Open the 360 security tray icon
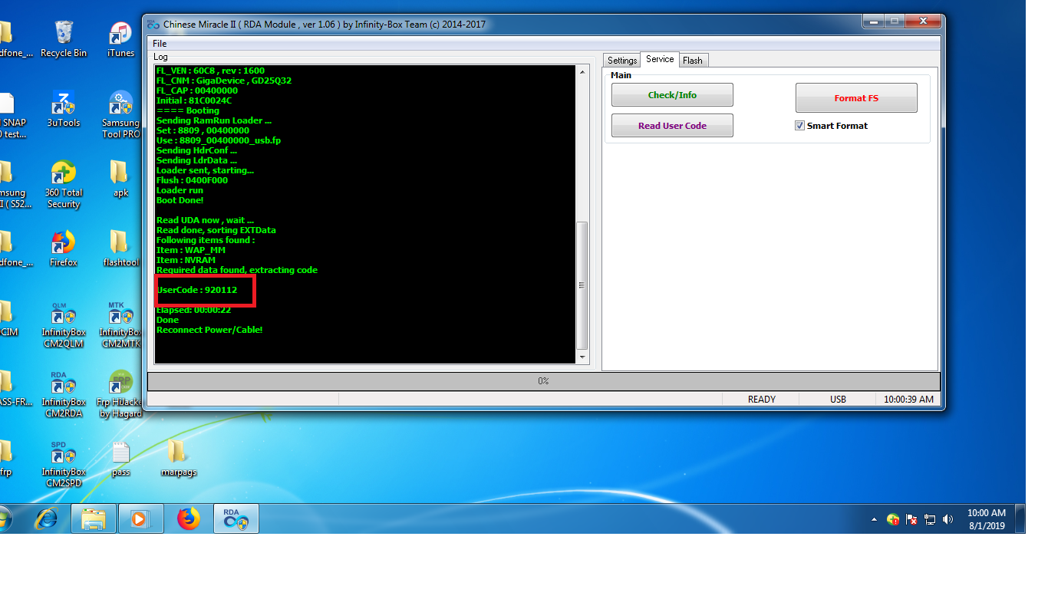This screenshot has height=589, width=1048. pos(893,519)
